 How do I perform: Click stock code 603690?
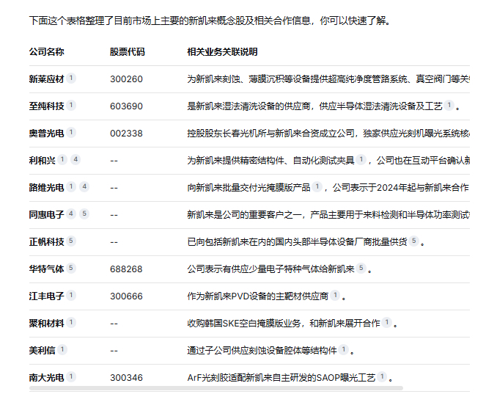tap(127, 106)
